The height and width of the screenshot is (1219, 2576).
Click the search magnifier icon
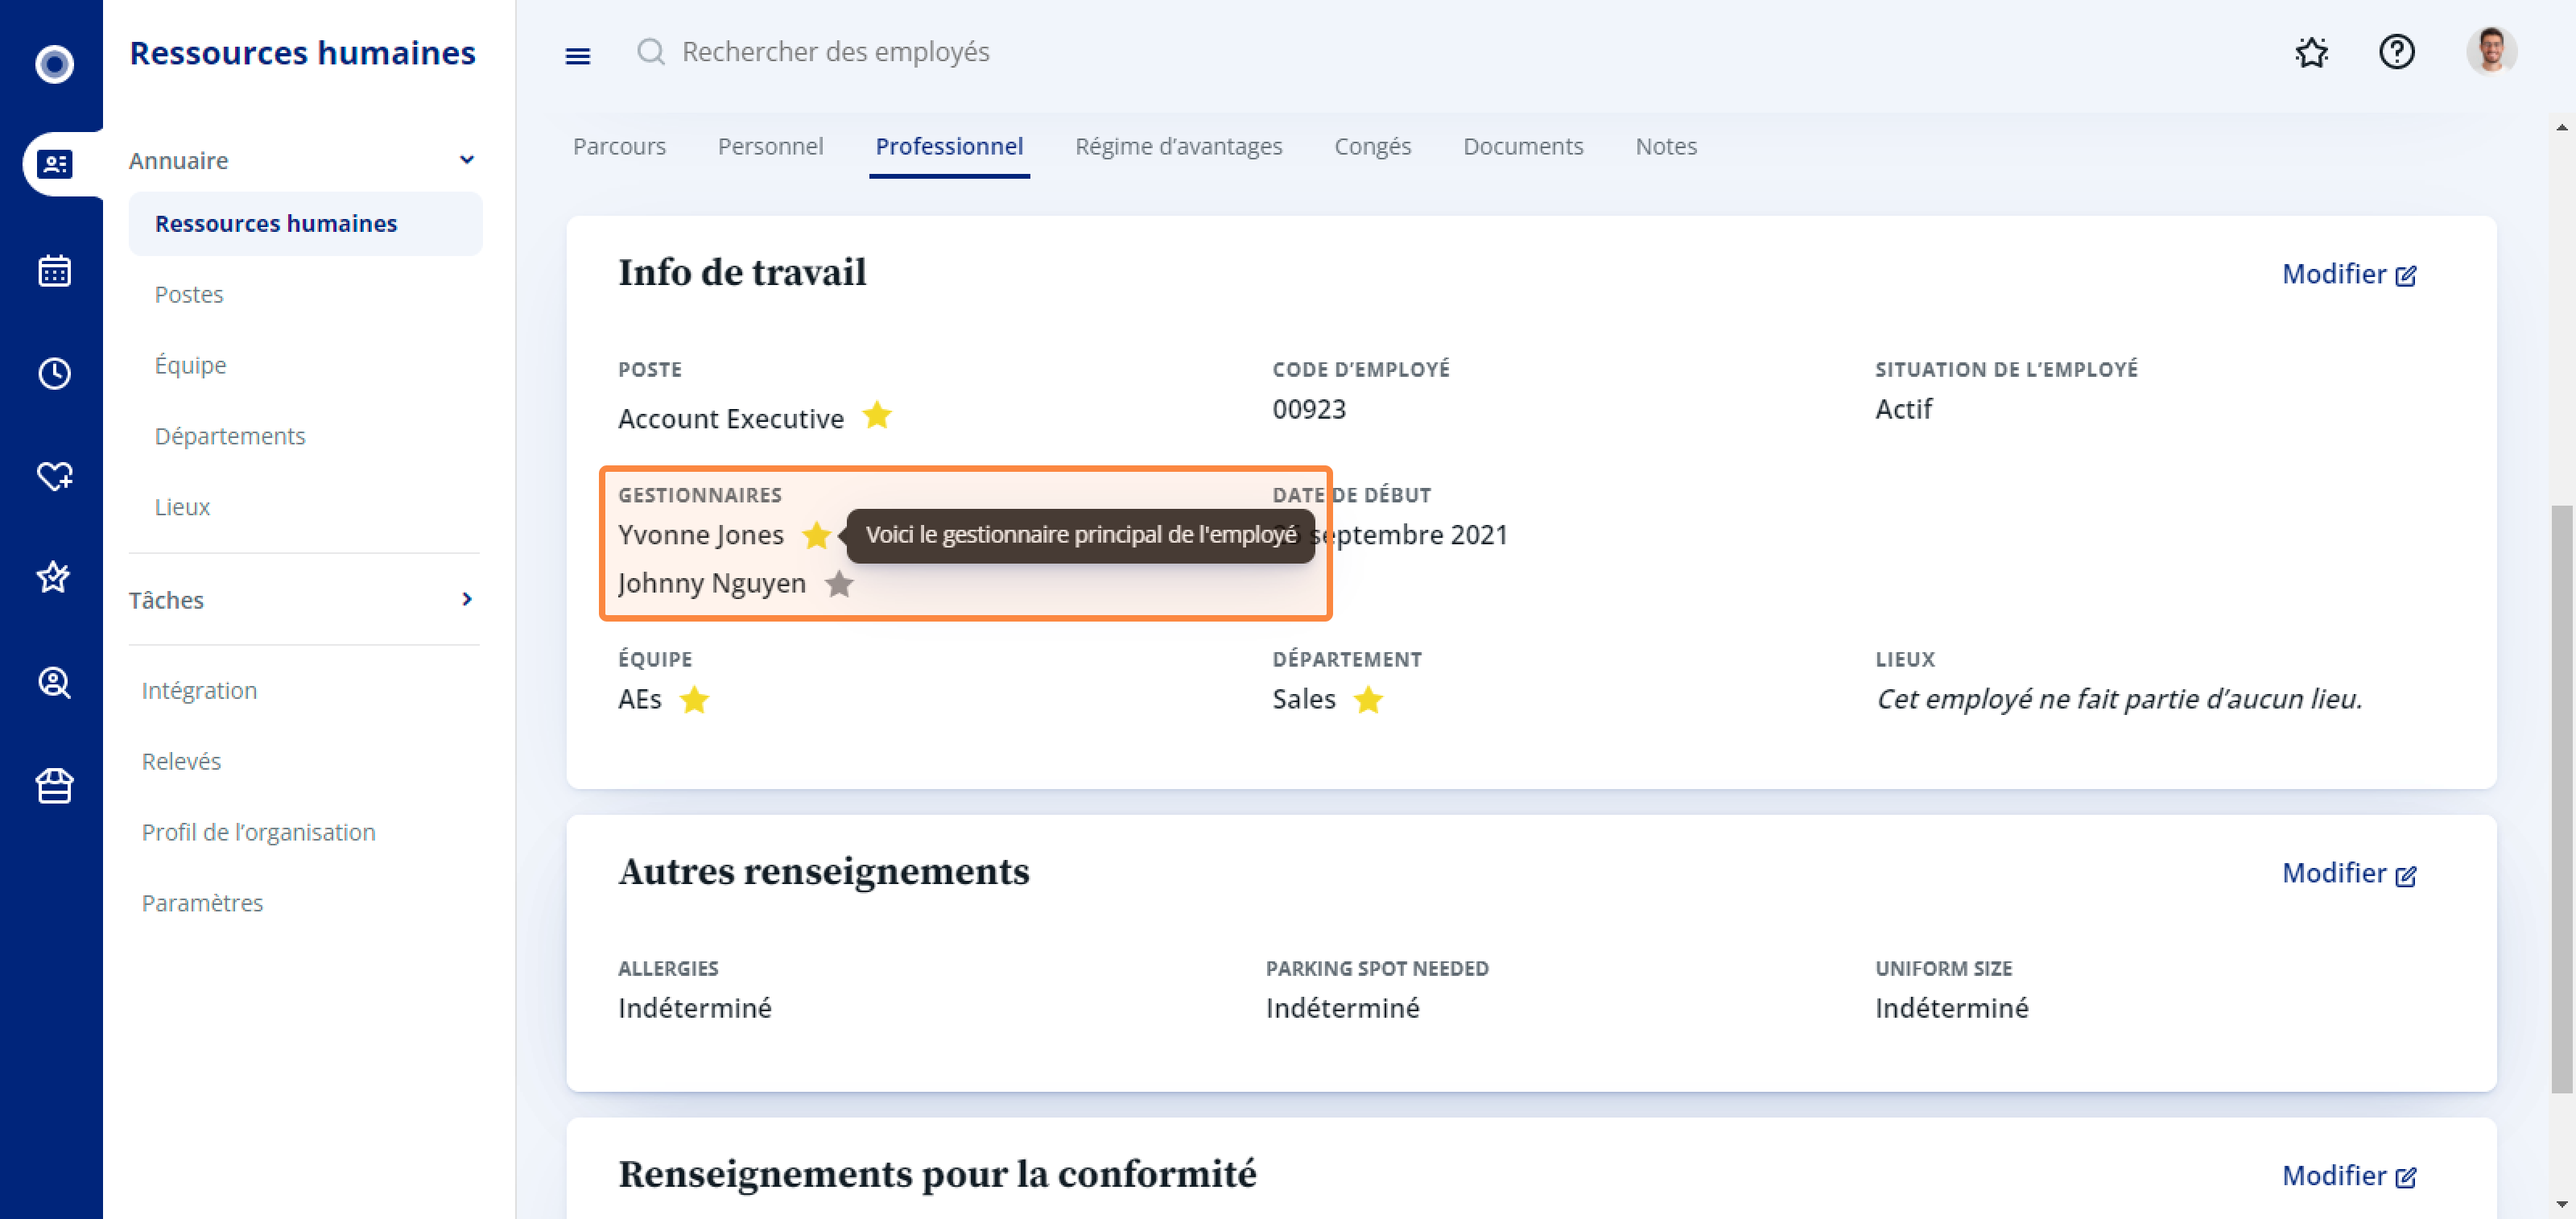[651, 51]
